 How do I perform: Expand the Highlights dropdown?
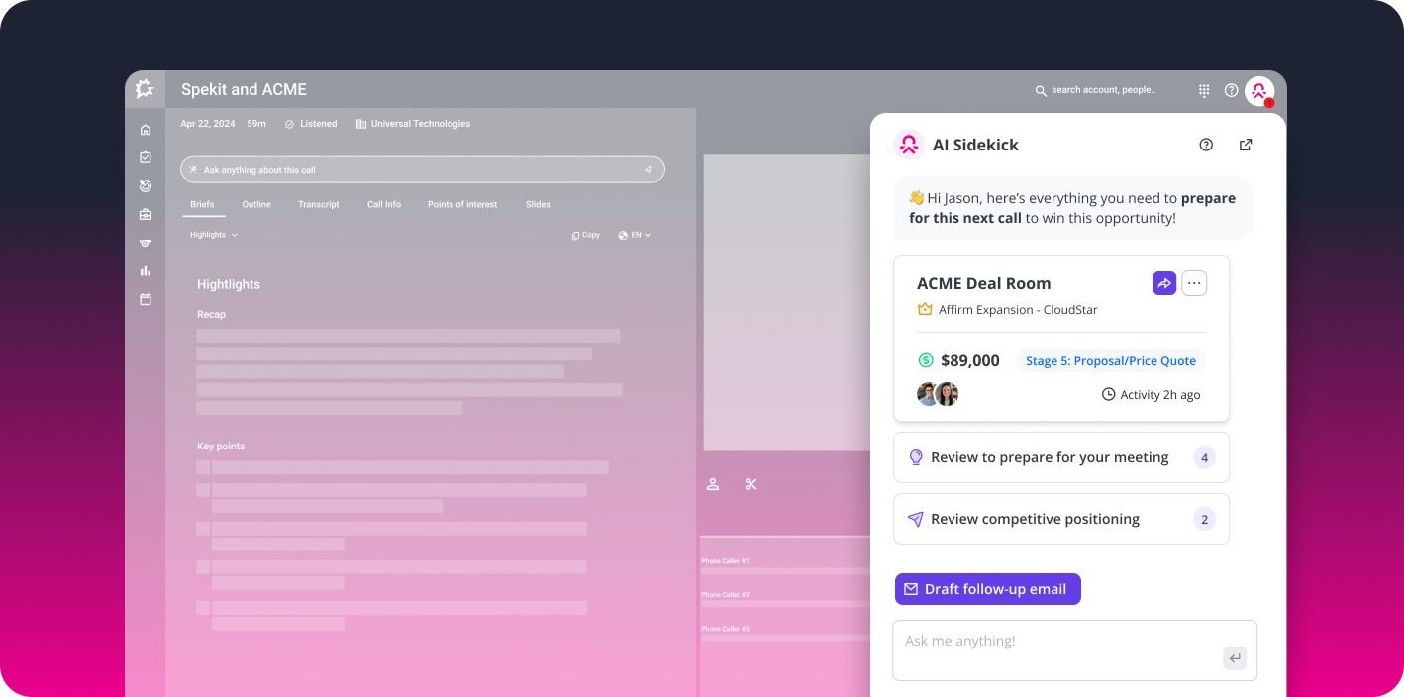point(214,235)
